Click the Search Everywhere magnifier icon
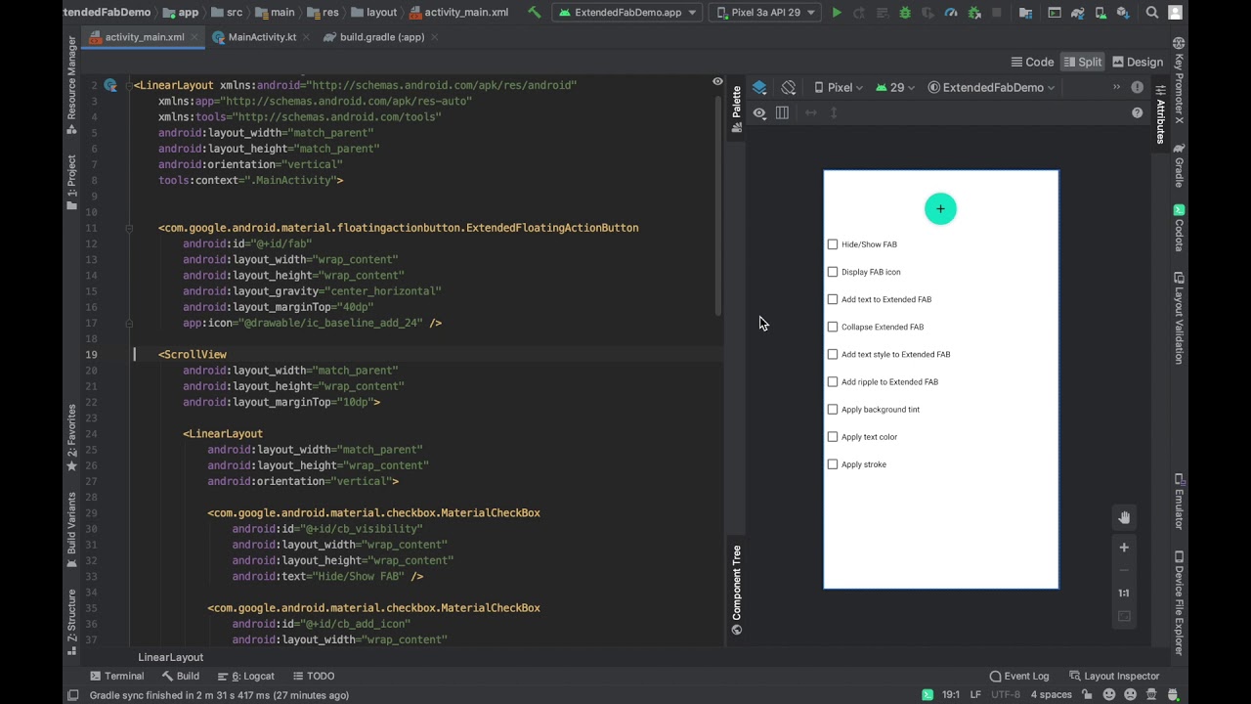 pyautogui.click(x=1152, y=13)
